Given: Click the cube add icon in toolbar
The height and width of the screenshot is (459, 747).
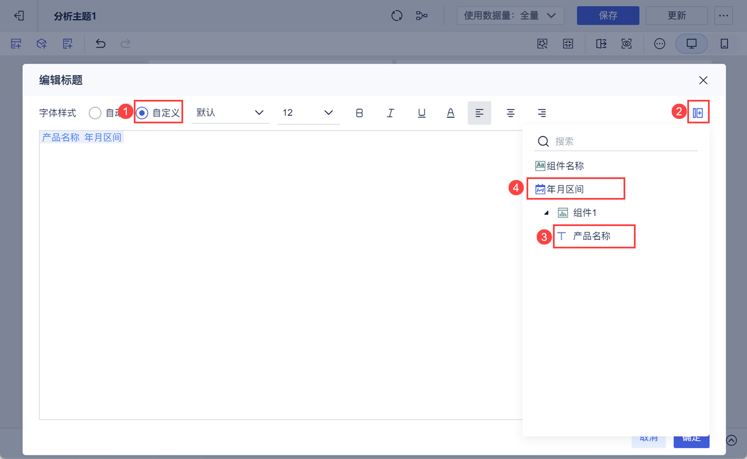Looking at the screenshot, I should [x=42, y=44].
